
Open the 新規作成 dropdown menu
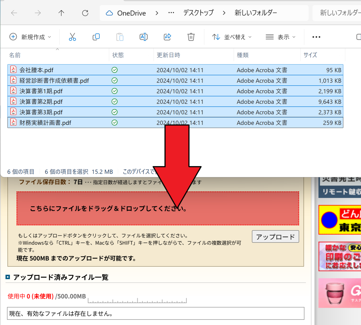[30, 37]
